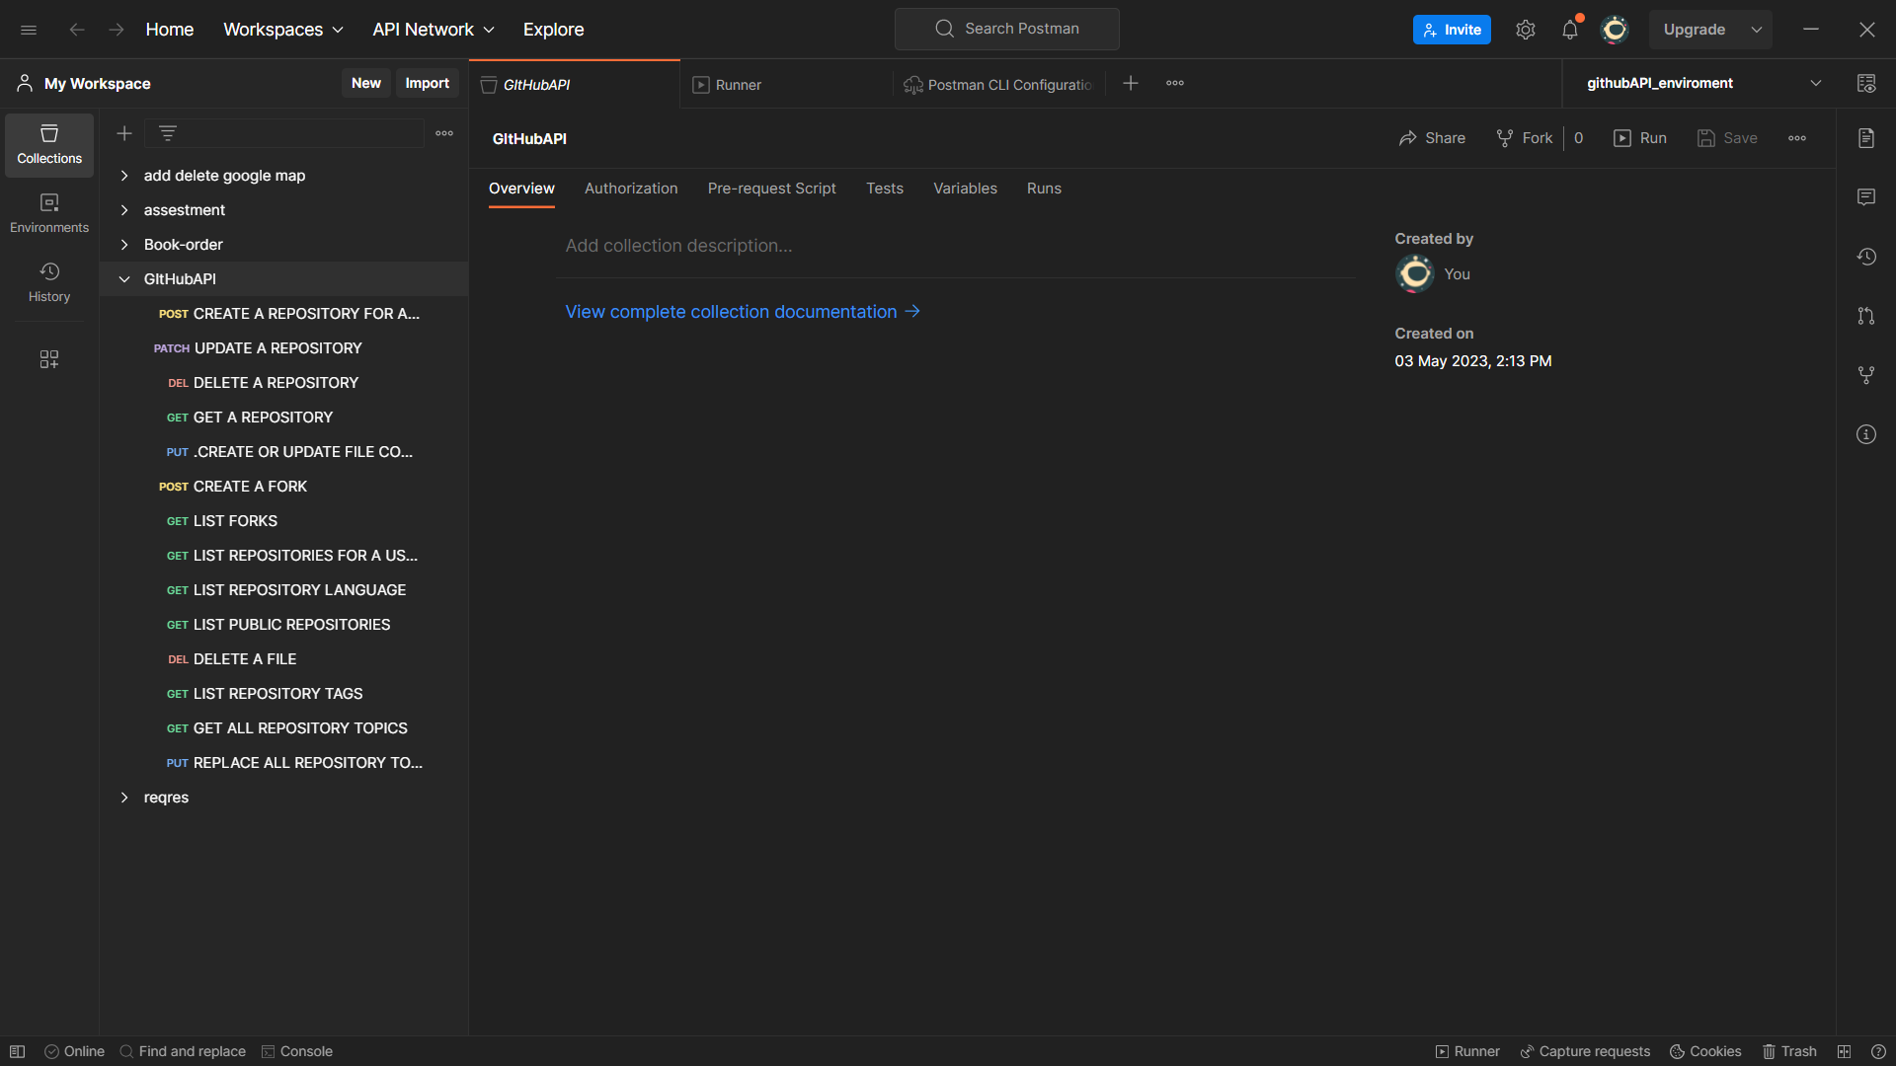This screenshot has height=1066, width=1896.
Task: Open the Workspaces dropdown
Action: click(x=283, y=30)
